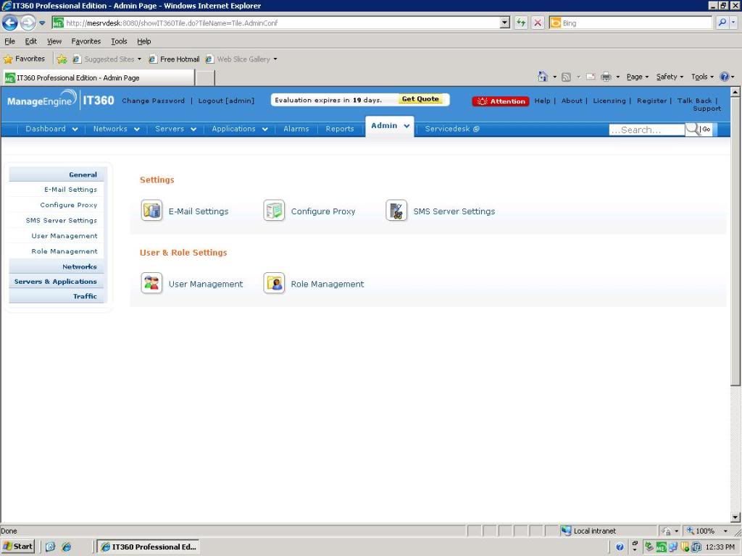This screenshot has width=742, height=556.
Task: Click the IT360 search input field
Action: point(646,130)
